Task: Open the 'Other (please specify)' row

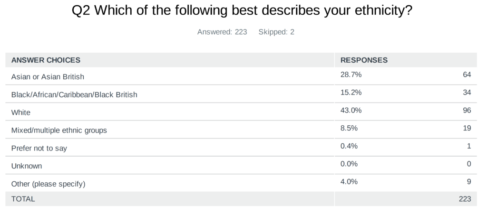Action: coord(241,183)
